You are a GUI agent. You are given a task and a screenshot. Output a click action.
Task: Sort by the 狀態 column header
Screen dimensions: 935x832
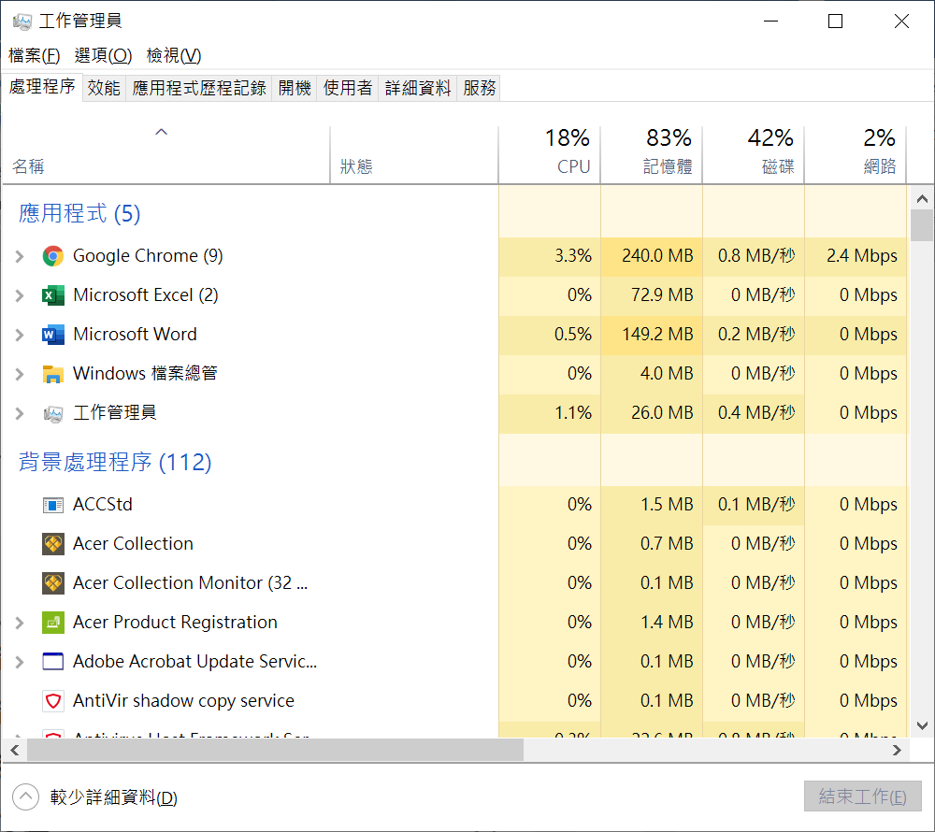pyautogui.click(x=414, y=154)
